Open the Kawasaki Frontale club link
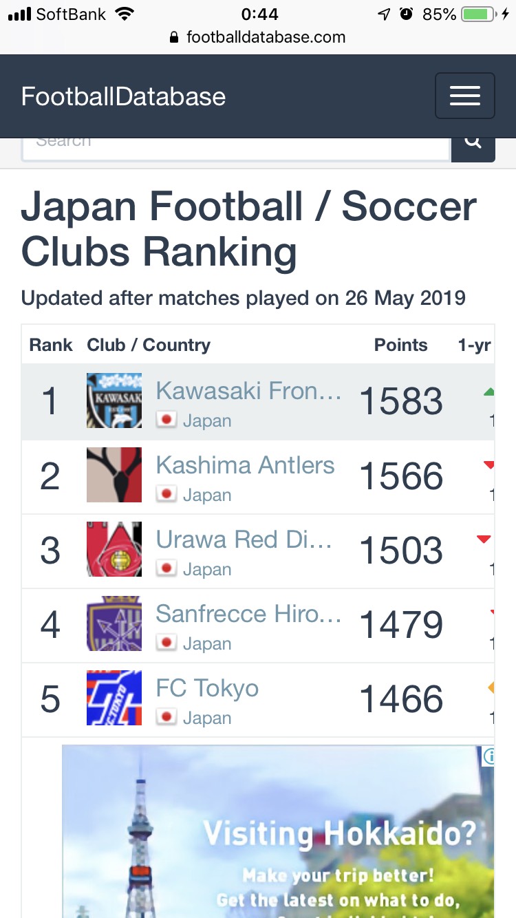The width and height of the screenshot is (516, 918). pos(248,390)
